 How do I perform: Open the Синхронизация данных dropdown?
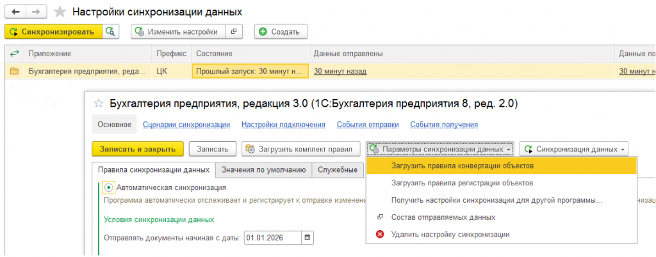pos(573,149)
